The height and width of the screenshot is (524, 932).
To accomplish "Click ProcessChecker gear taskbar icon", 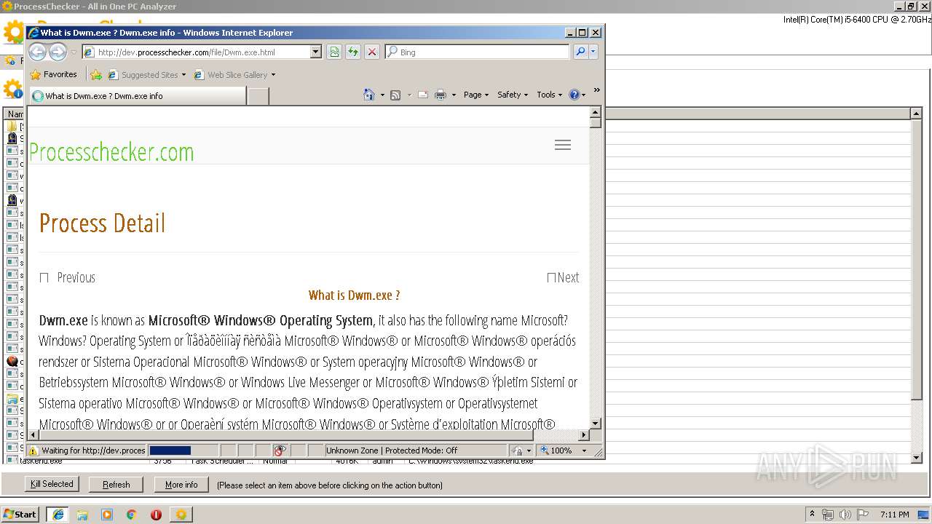I will [181, 514].
